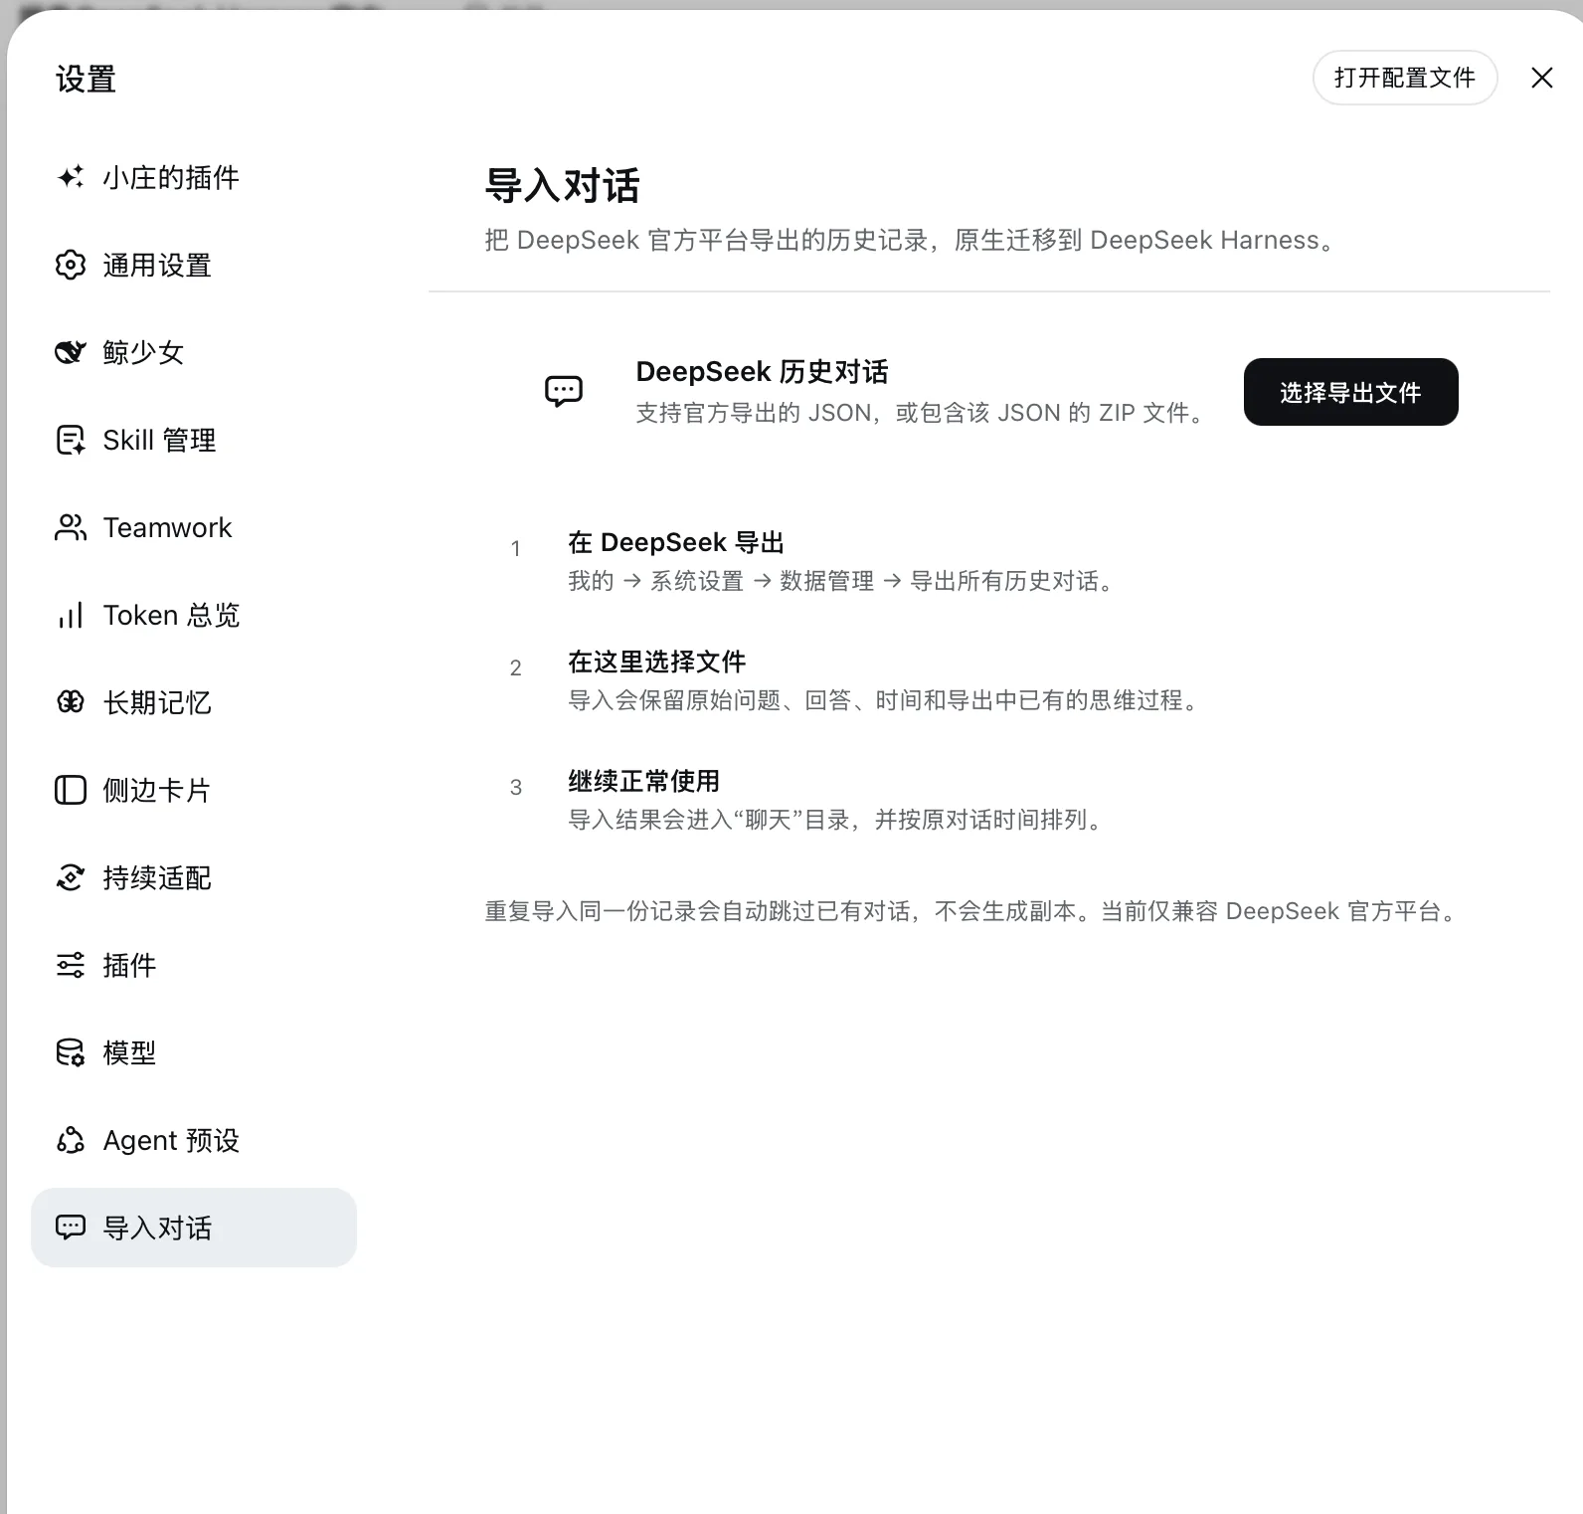Click the path text 我的 → 系统设置 → 数据管理
Viewport: 1583px width, 1514px height.
[x=721, y=581]
